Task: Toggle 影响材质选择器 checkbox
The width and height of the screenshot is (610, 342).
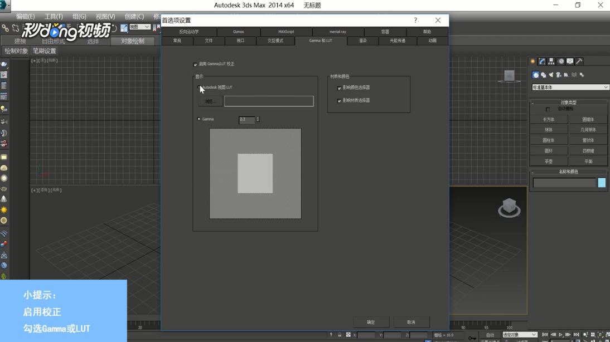Action: coord(339,101)
